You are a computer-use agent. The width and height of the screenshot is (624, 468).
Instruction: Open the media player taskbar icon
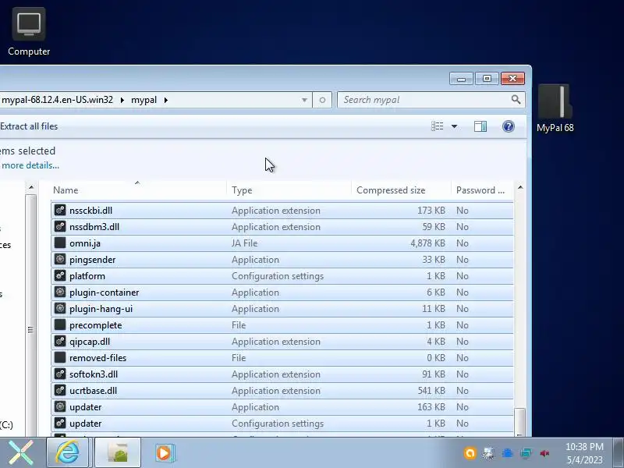(164, 452)
